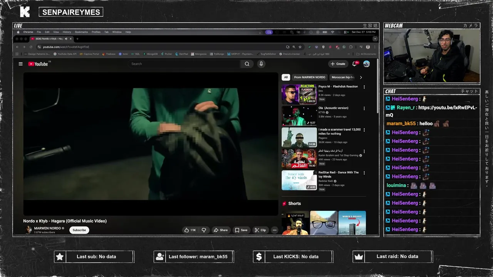Select 'Moroccan hip-hop' filter chip
Screen dimensions: 493x277
click(343, 77)
